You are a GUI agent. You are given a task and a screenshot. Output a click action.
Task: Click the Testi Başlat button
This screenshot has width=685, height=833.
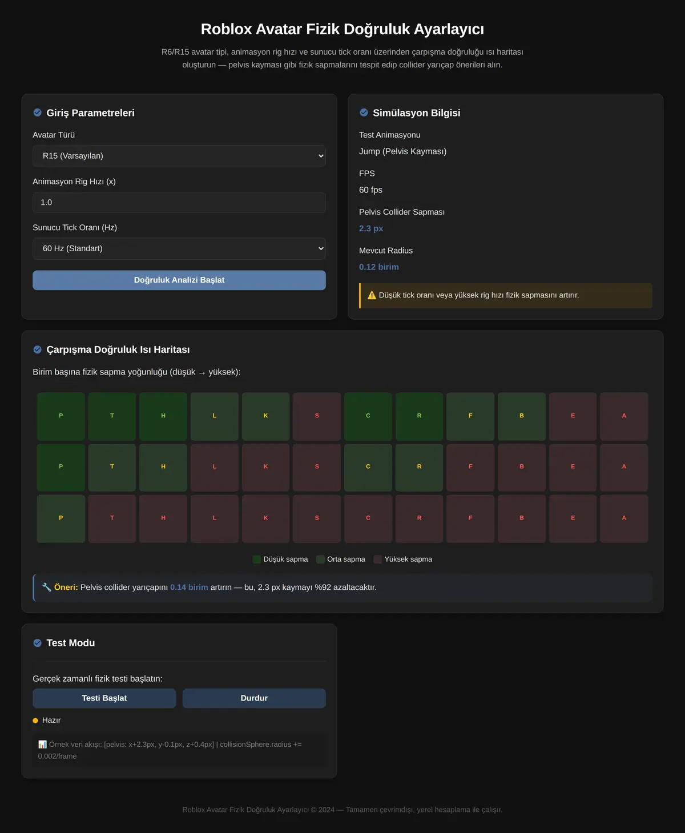coord(104,698)
